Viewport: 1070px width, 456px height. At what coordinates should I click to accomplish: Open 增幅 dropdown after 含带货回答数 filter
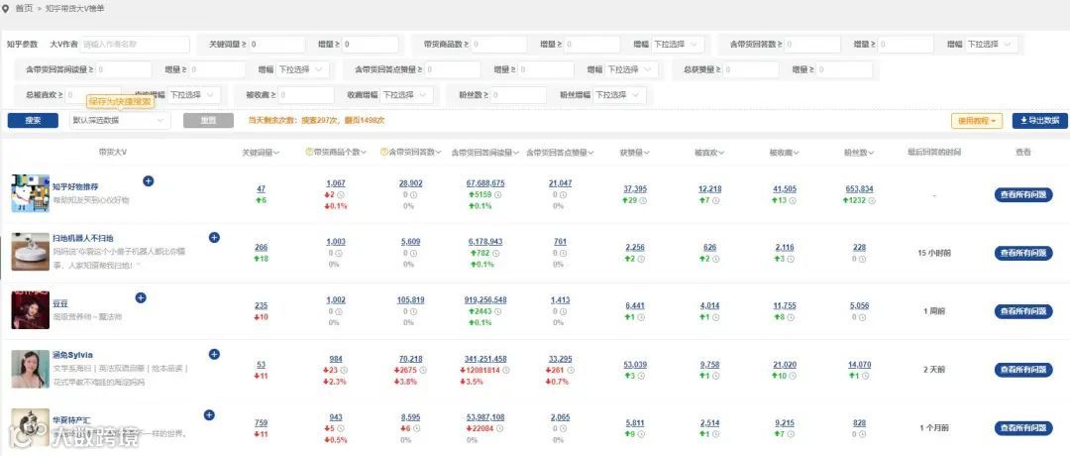(991, 45)
